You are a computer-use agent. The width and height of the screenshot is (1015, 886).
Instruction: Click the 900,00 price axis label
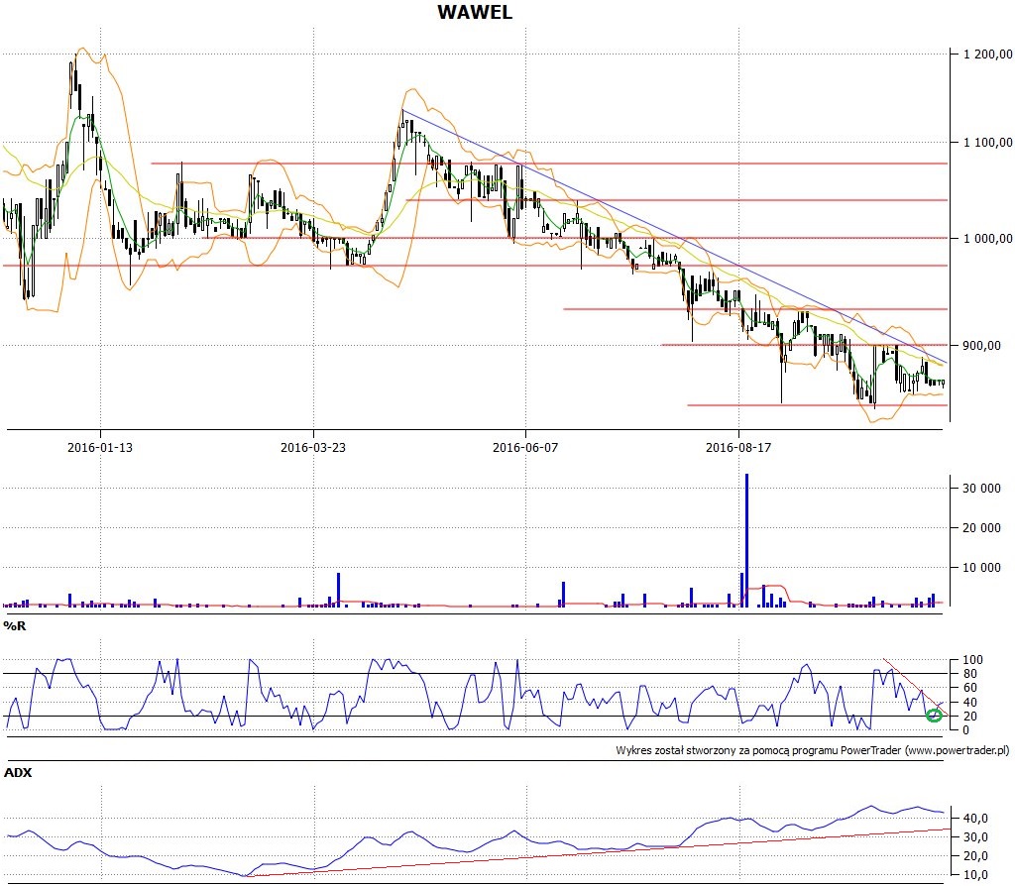pos(981,346)
